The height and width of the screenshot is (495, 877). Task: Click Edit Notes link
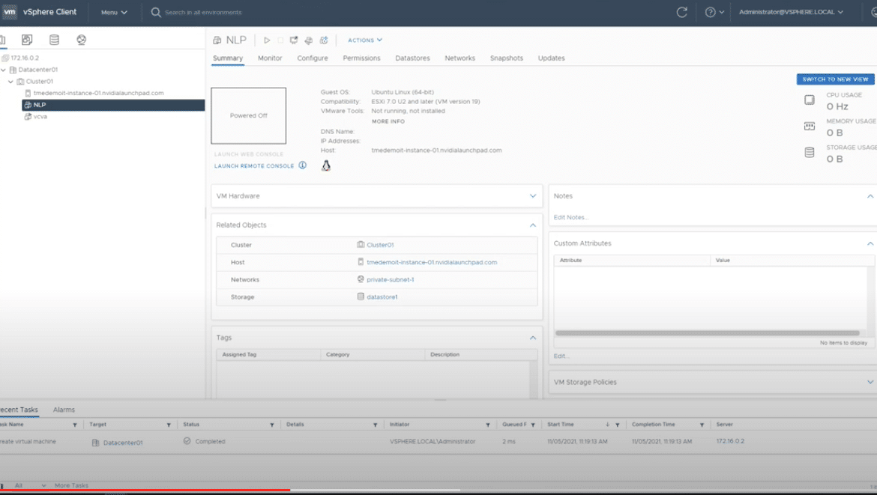click(x=570, y=217)
